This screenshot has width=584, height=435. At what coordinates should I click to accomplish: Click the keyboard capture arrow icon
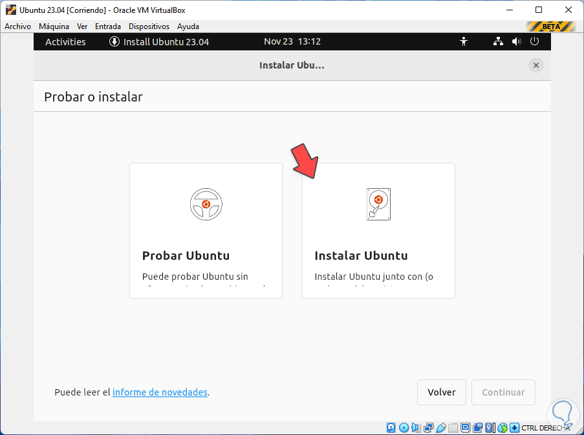click(x=514, y=427)
